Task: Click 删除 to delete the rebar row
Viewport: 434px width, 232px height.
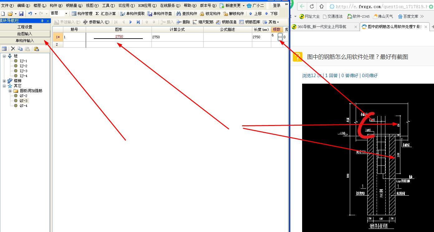Action: [183, 22]
